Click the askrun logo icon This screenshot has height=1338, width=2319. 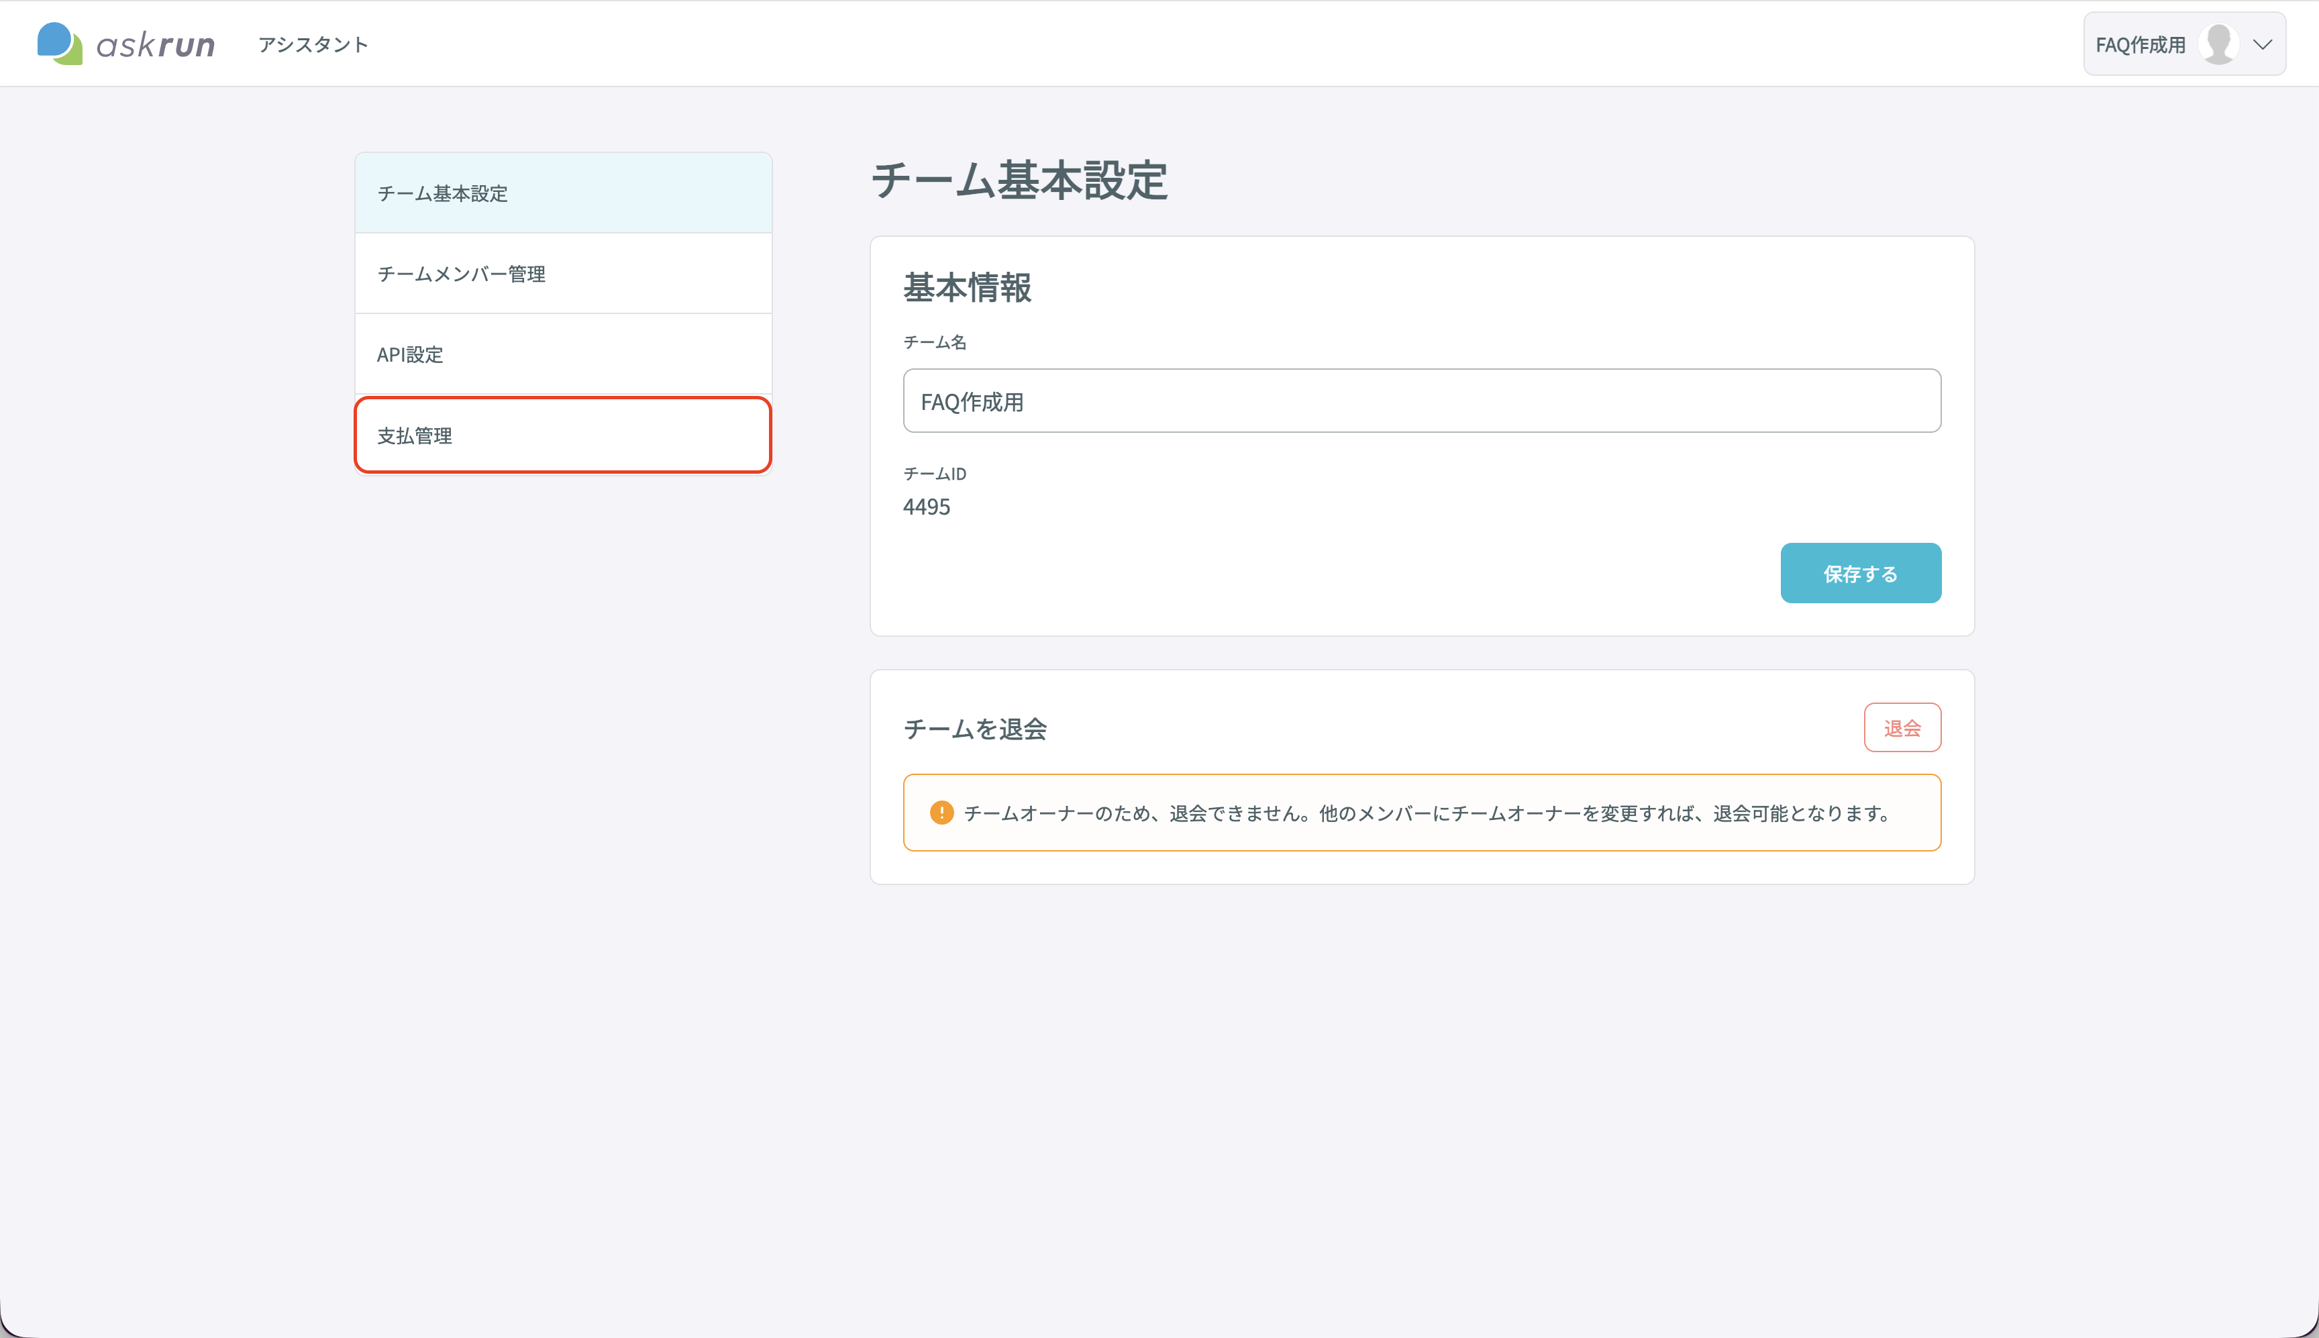[60, 43]
